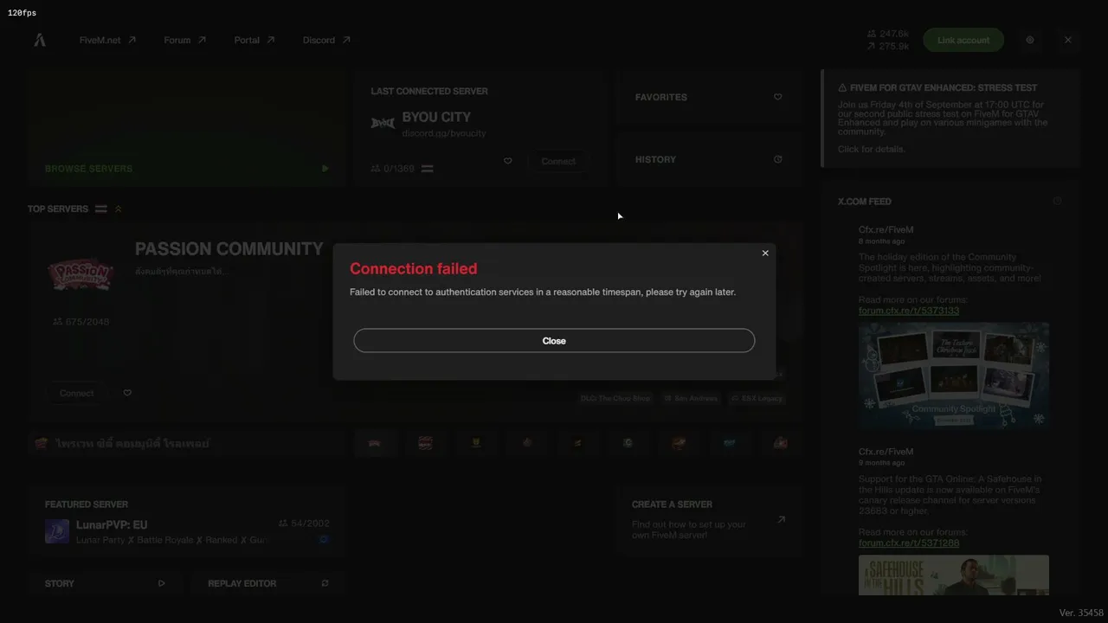Click the Link account button
1108x623 pixels.
(x=963, y=40)
